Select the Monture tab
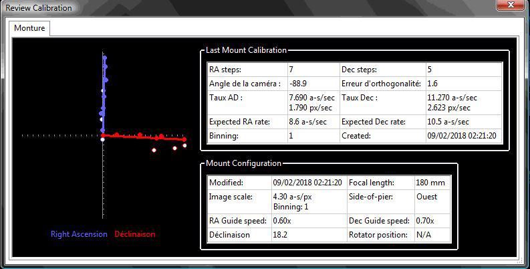This screenshot has width=530, height=269. (29, 28)
